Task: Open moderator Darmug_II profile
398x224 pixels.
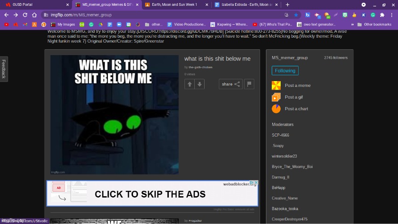Action: [280, 177]
